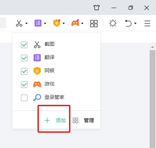Close the browser window
This screenshot has width=156, height=148.
coord(147,8)
